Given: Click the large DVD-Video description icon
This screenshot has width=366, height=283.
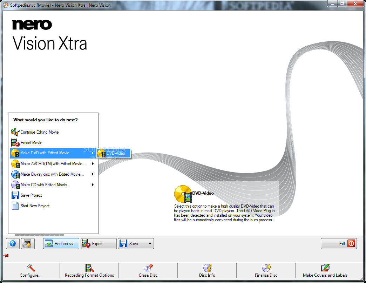Looking at the screenshot, I should (x=183, y=194).
